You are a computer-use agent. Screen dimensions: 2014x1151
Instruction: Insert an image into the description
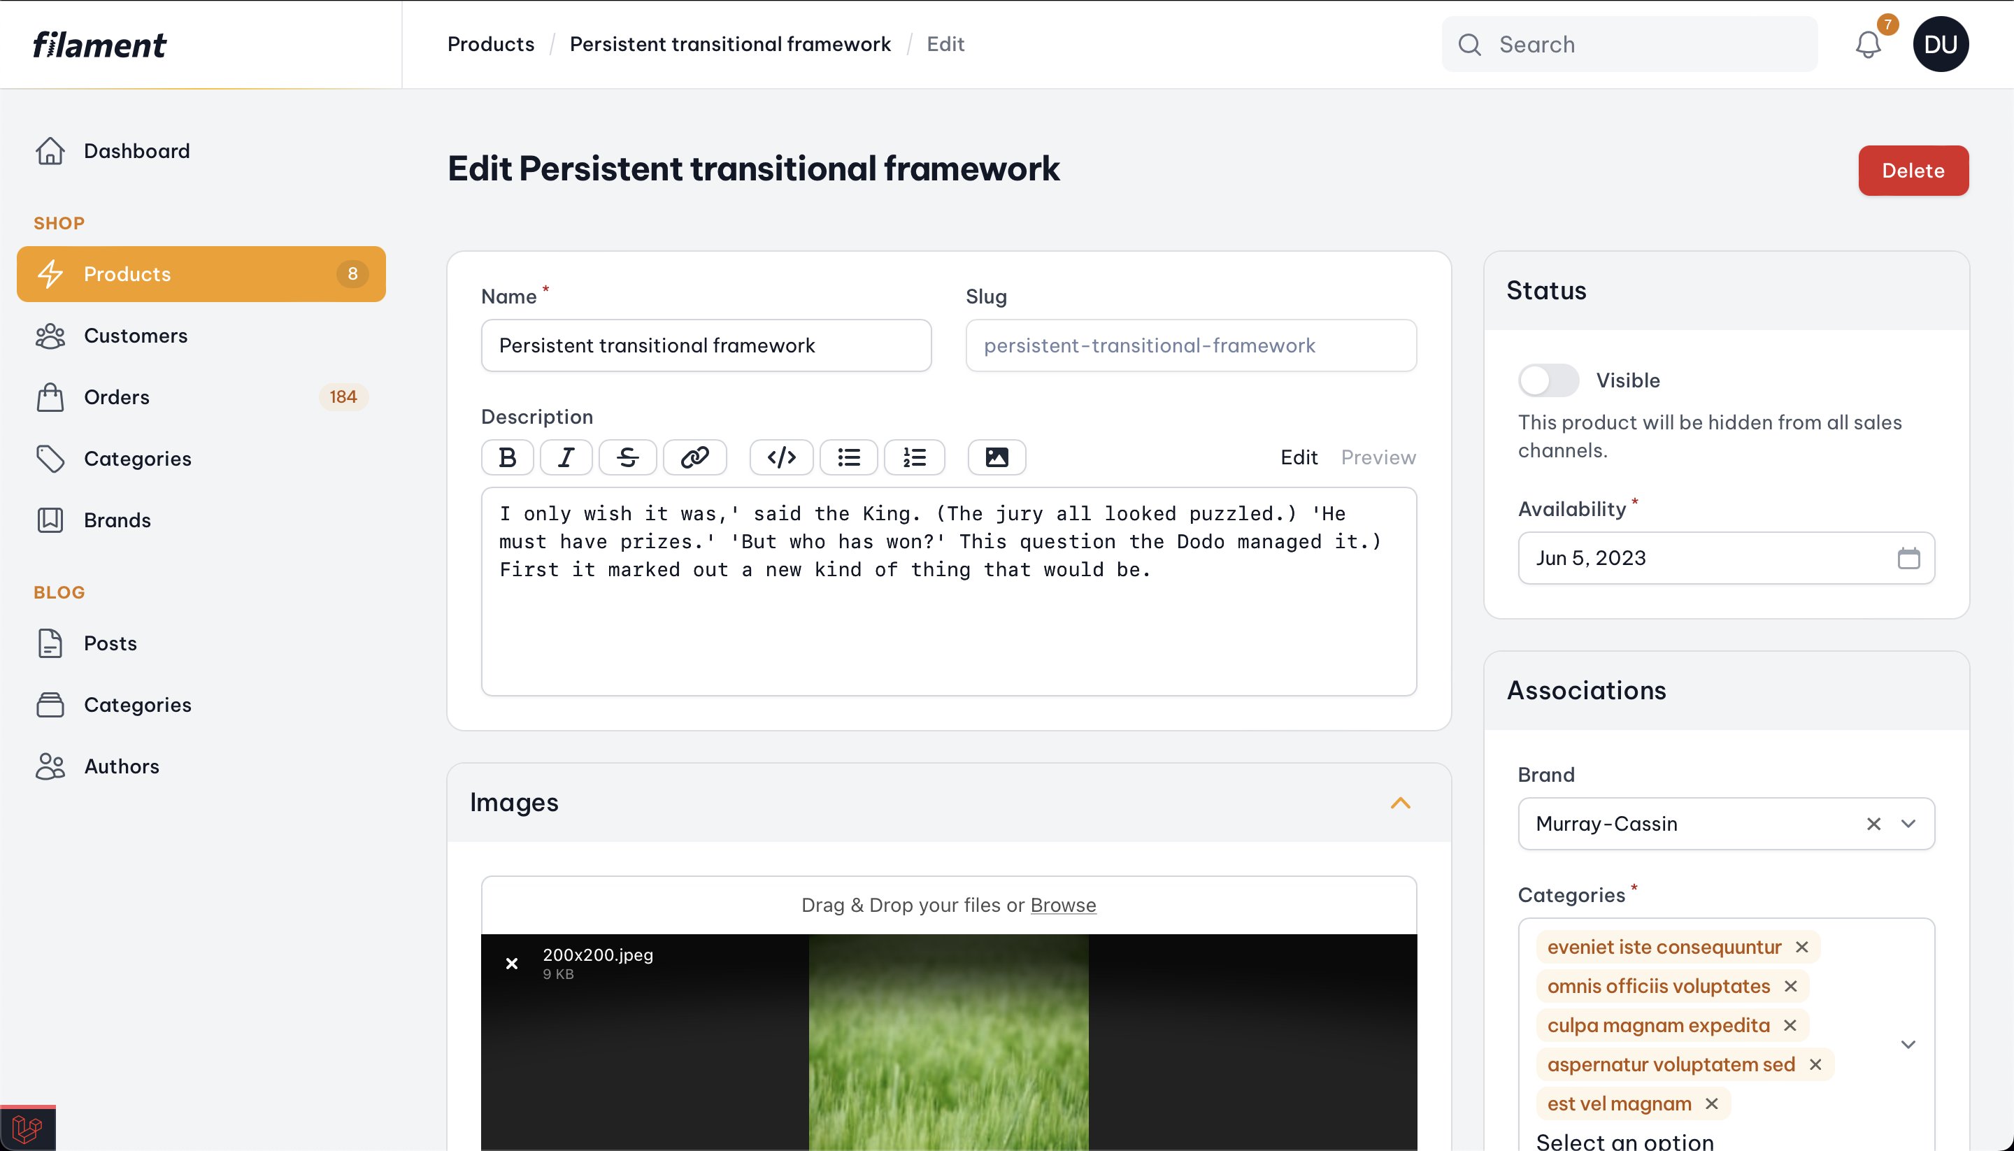[996, 457]
